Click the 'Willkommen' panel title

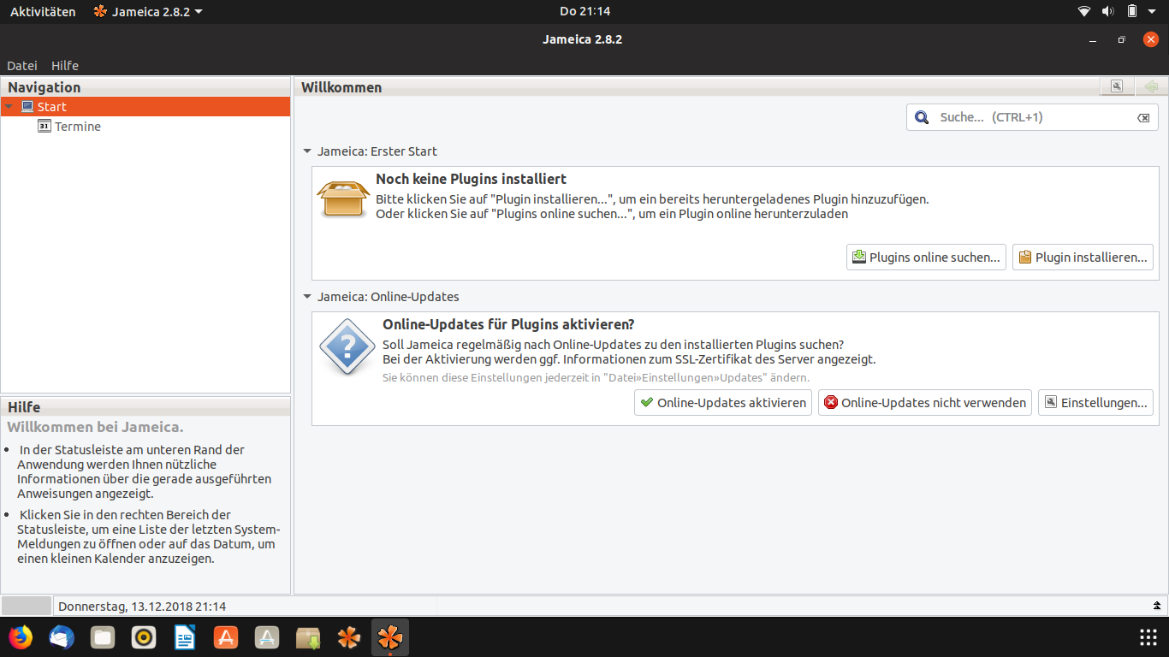[x=341, y=87]
